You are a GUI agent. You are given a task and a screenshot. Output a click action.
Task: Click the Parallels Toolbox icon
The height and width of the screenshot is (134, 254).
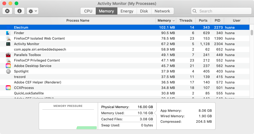point(8,55)
